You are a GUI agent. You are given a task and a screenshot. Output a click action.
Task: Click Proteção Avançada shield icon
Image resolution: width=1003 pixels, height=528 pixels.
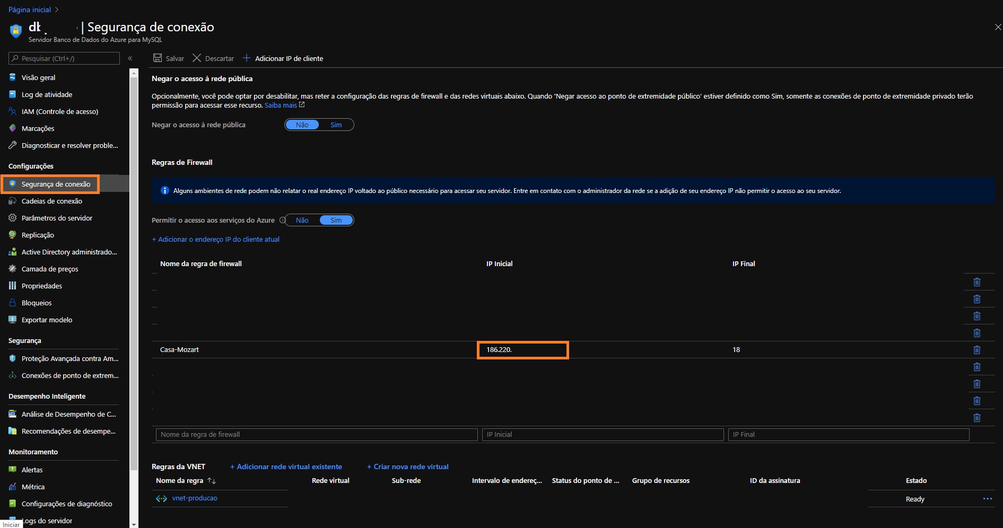click(x=13, y=358)
